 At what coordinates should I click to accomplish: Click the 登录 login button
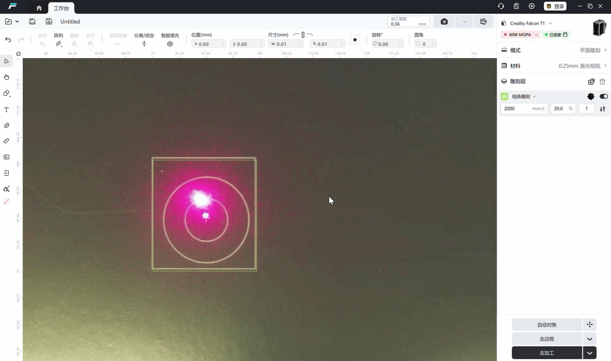tap(555, 6)
